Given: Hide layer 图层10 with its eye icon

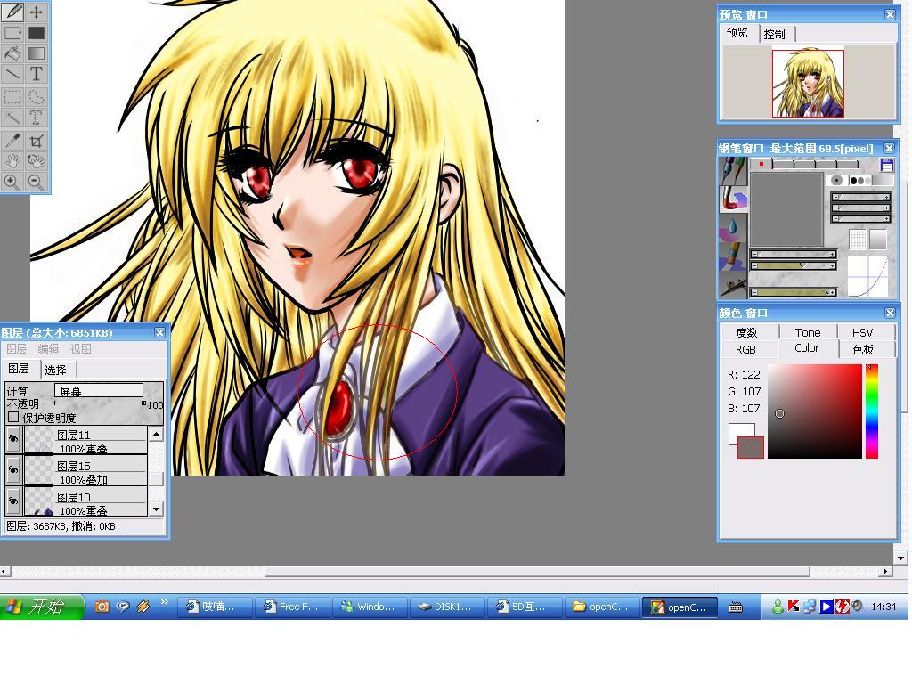Looking at the screenshot, I should click(x=12, y=501).
